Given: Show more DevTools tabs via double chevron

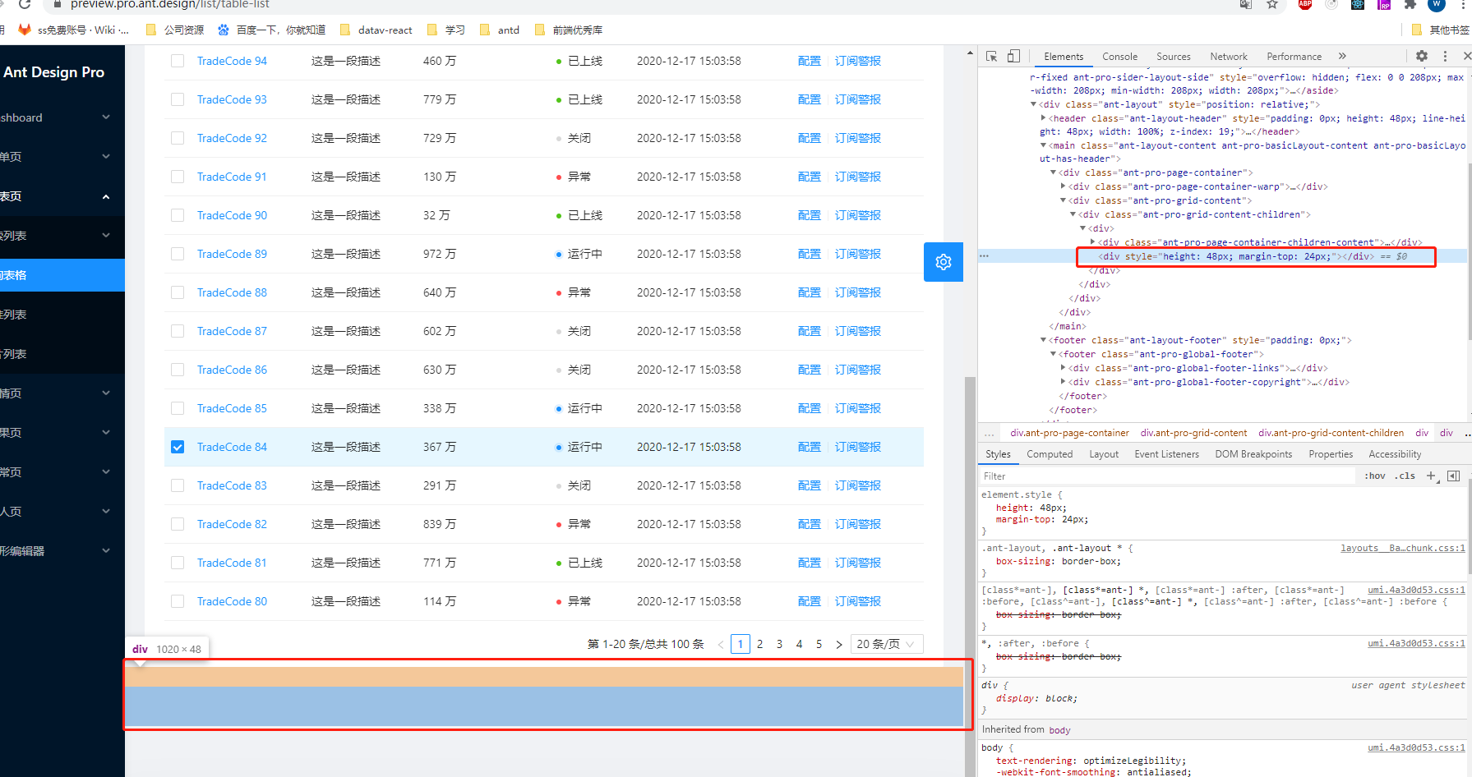Looking at the screenshot, I should tap(1342, 56).
